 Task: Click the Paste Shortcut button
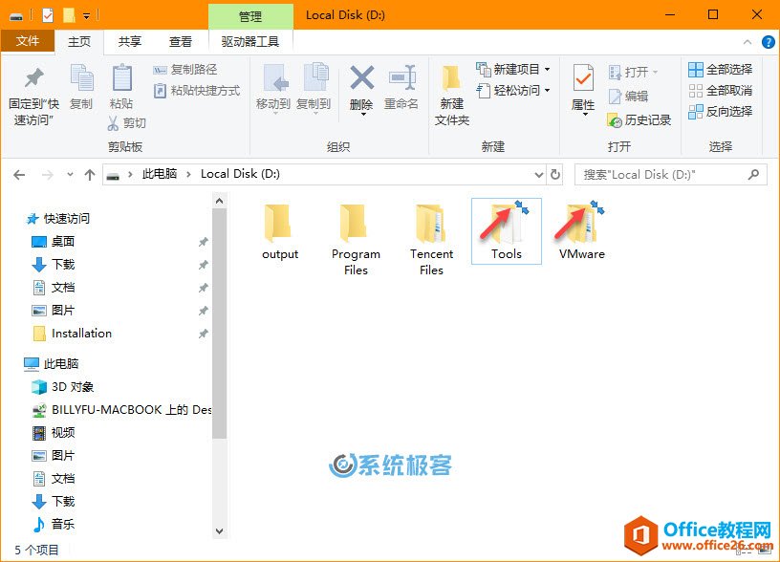[197, 90]
